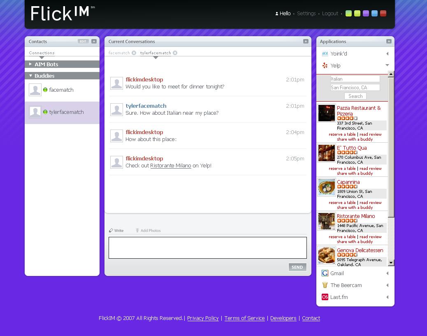Select the yellow-green theme color swatch
This screenshot has width=427, height=336.
click(357, 13)
